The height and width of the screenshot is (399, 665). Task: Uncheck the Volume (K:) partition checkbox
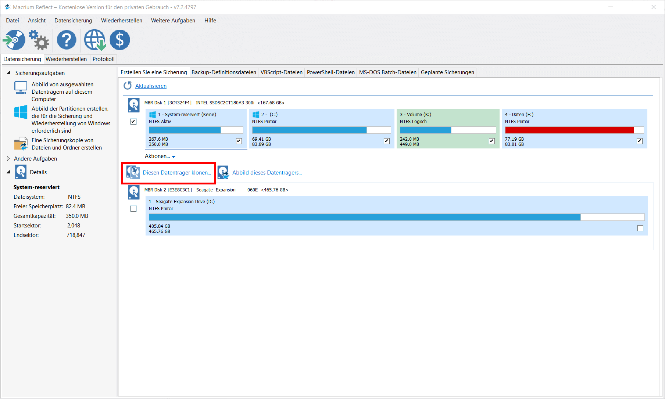[492, 141]
